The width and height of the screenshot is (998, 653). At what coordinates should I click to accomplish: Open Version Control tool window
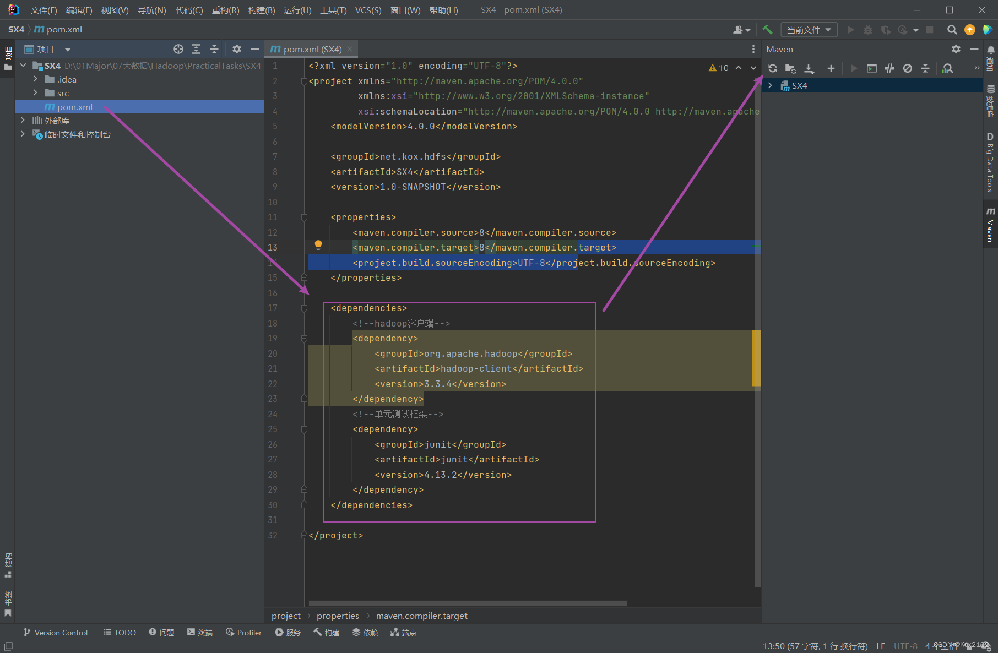(x=55, y=633)
